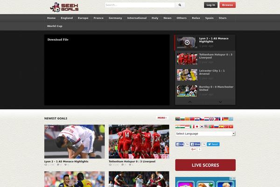
Task: Select the Italy flag
Action: [192, 127]
